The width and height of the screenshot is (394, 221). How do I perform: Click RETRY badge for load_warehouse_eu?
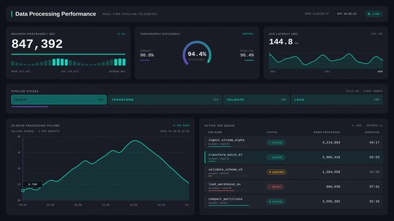(x=275, y=187)
